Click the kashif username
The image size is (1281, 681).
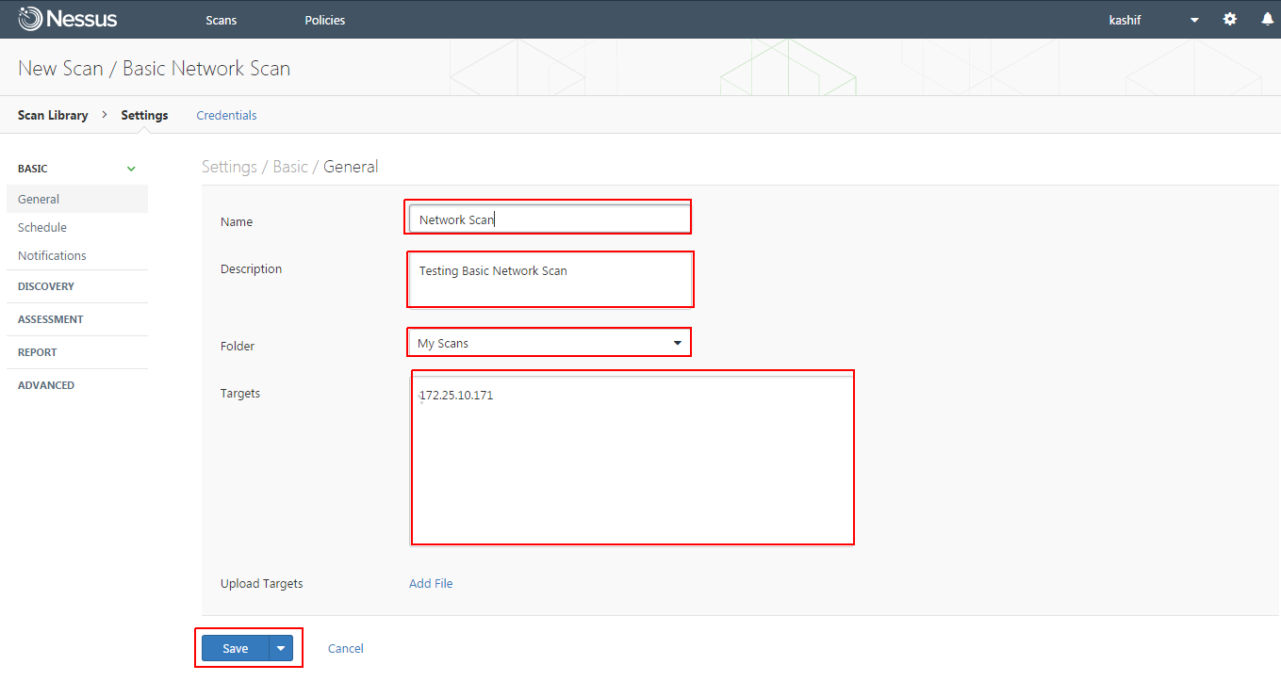1125,20
